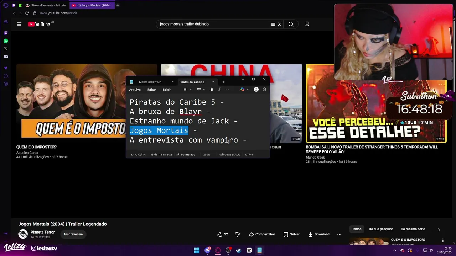
Task: Open X (Twitter) from the browser sidebar
Action: 6,49
